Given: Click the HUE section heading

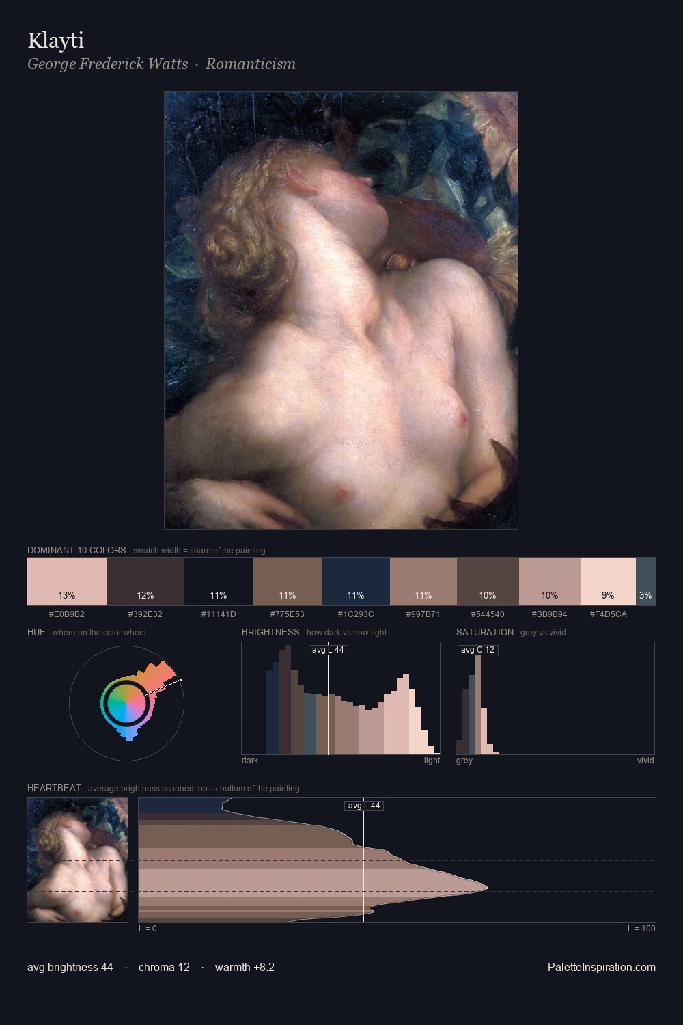Looking at the screenshot, I should pyautogui.click(x=36, y=632).
